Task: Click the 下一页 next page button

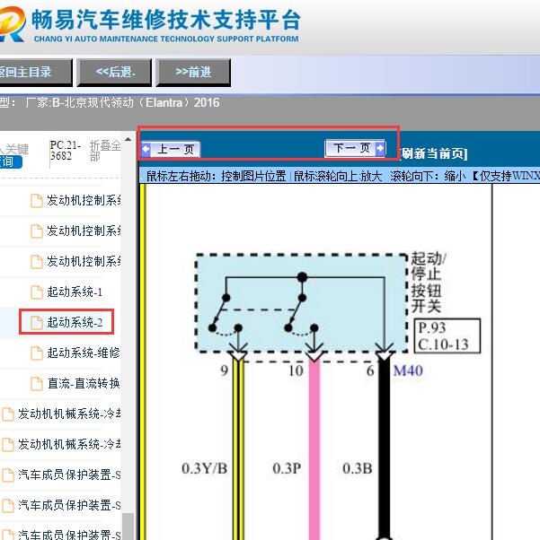Action: tap(355, 148)
